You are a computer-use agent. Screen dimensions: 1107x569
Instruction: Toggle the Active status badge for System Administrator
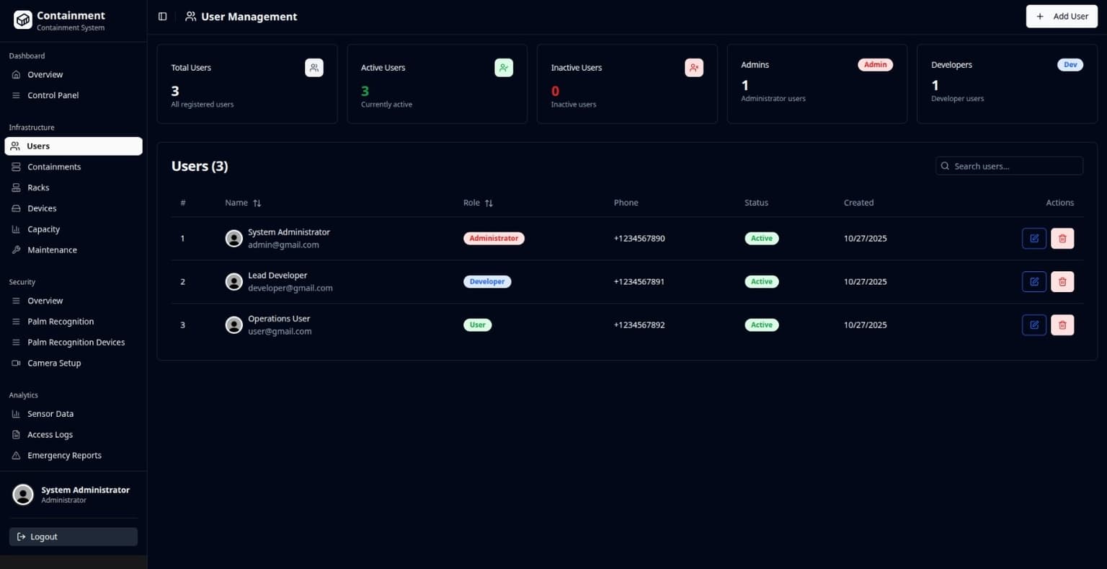click(x=761, y=238)
